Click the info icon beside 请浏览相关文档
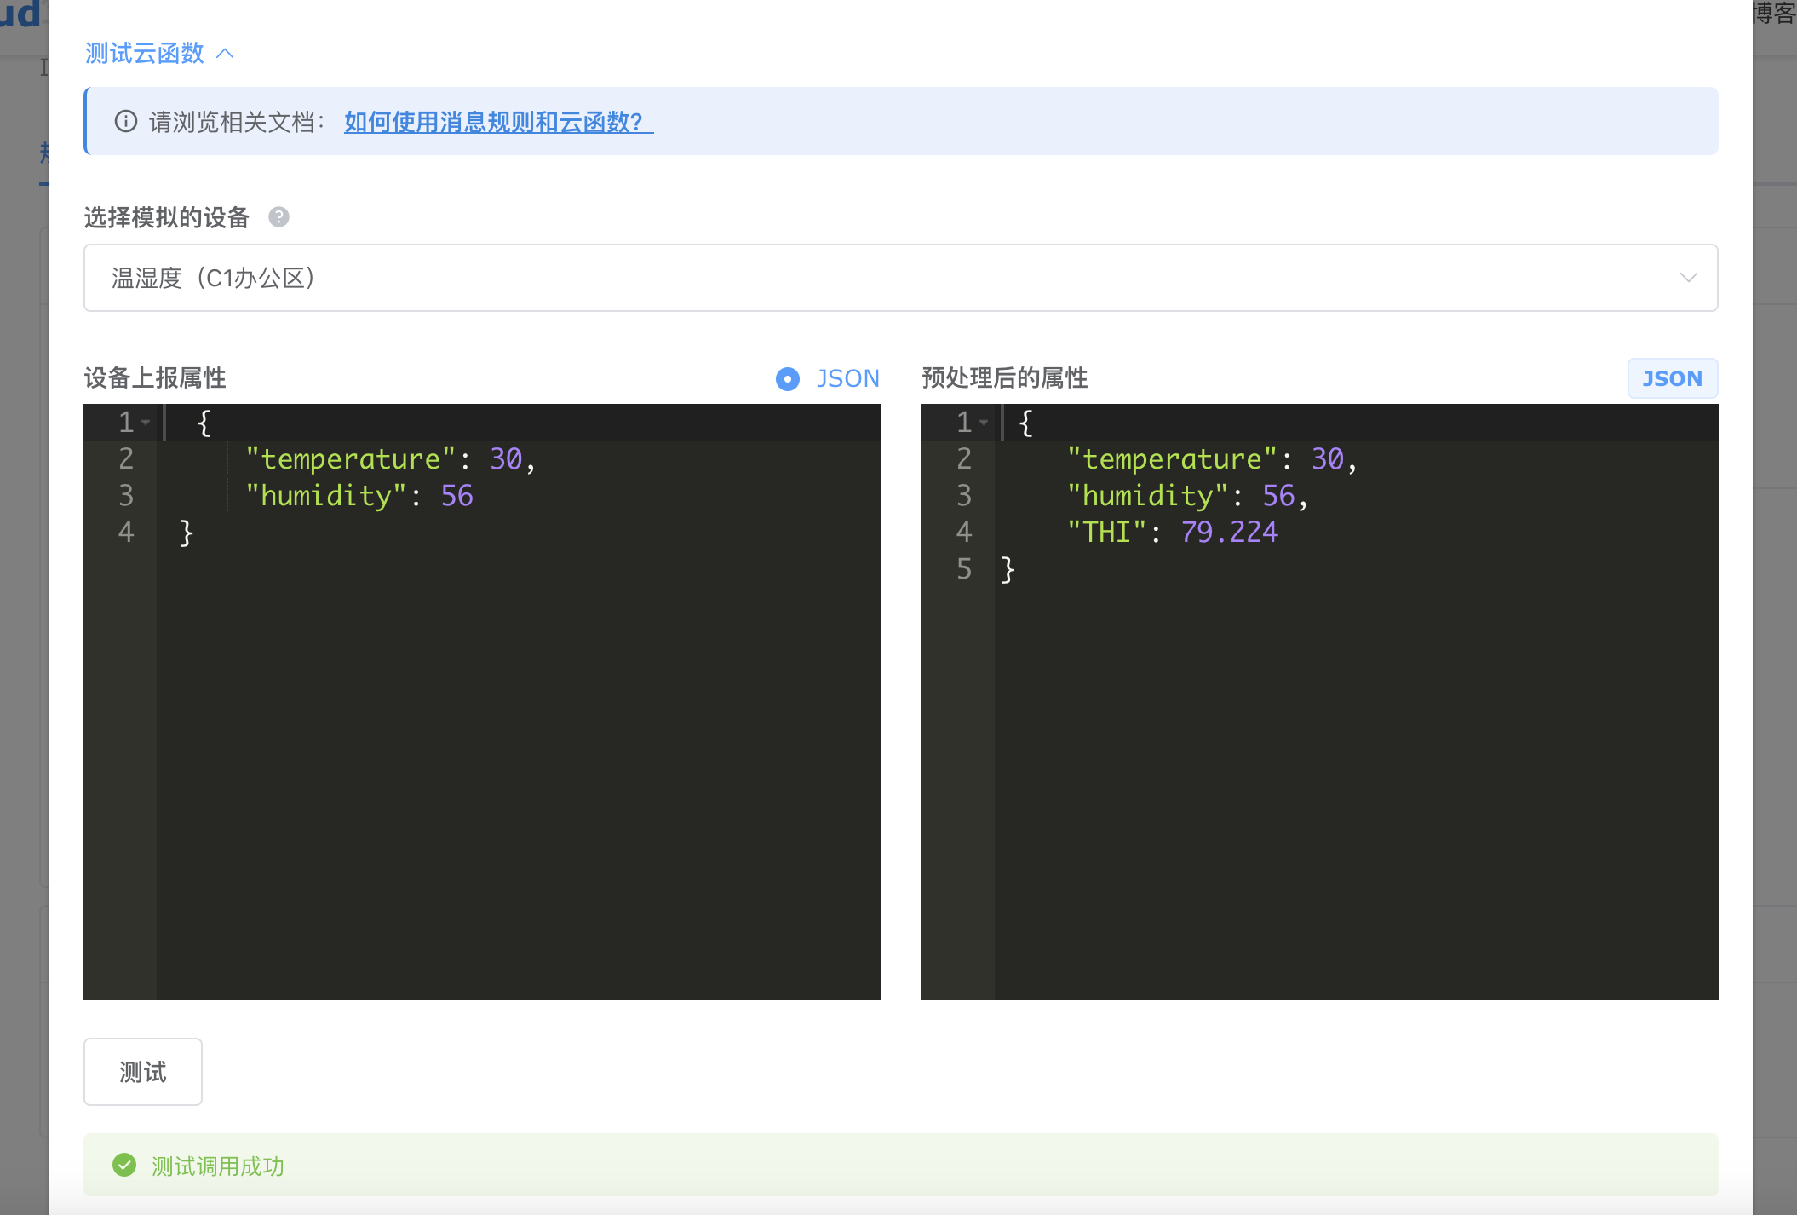Image resolution: width=1797 pixels, height=1215 pixels. 126,122
